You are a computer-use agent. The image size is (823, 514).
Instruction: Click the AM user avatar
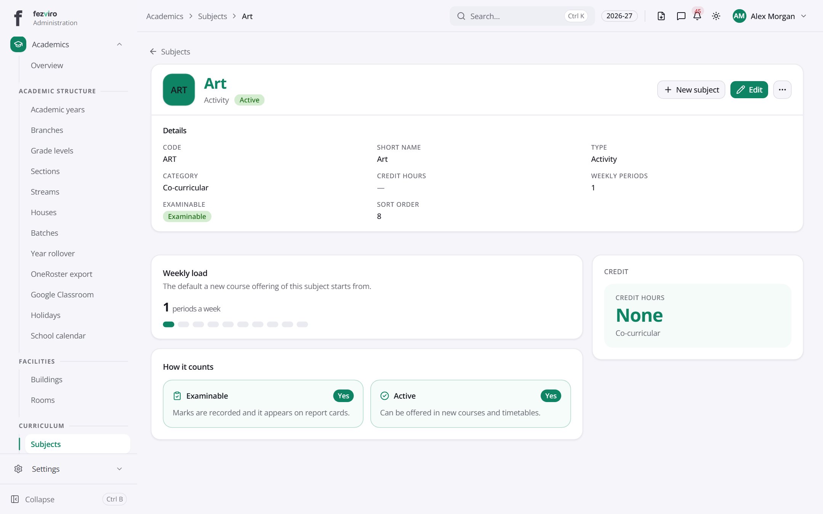pyautogui.click(x=739, y=16)
